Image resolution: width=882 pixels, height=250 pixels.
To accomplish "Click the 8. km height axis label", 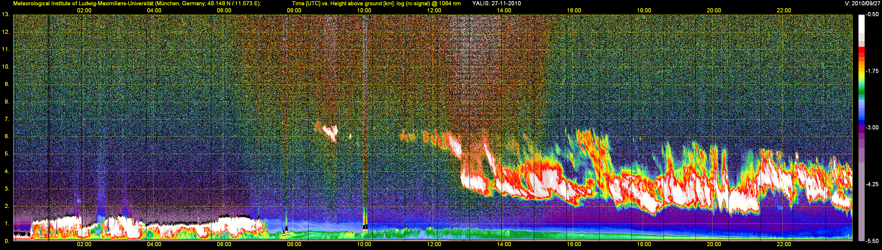I will click(7, 101).
